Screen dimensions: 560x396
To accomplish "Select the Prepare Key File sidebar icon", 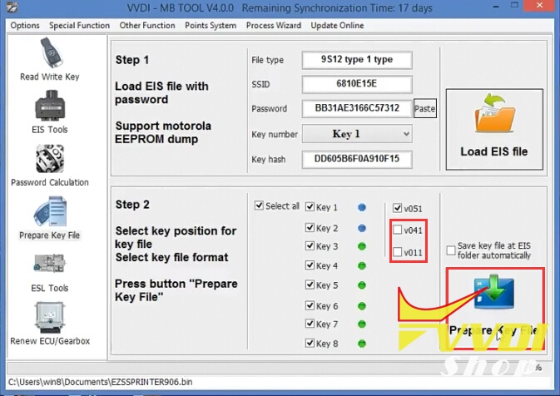I will (50, 211).
